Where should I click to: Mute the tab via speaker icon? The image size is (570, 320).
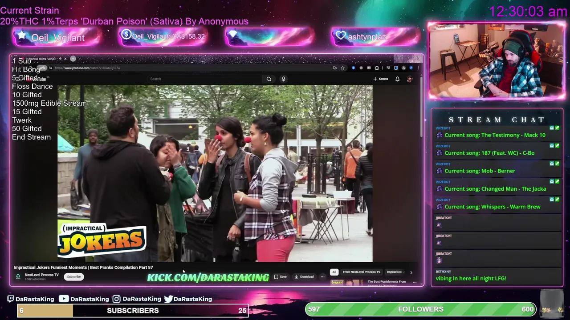(60, 59)
